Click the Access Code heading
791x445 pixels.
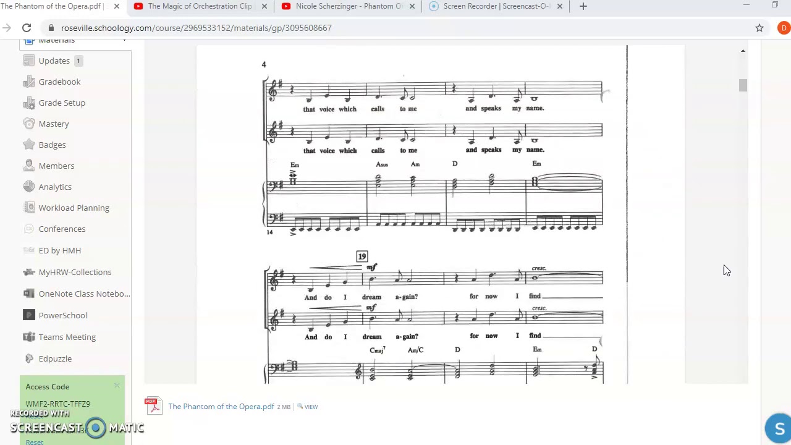[x=48, y=386]
